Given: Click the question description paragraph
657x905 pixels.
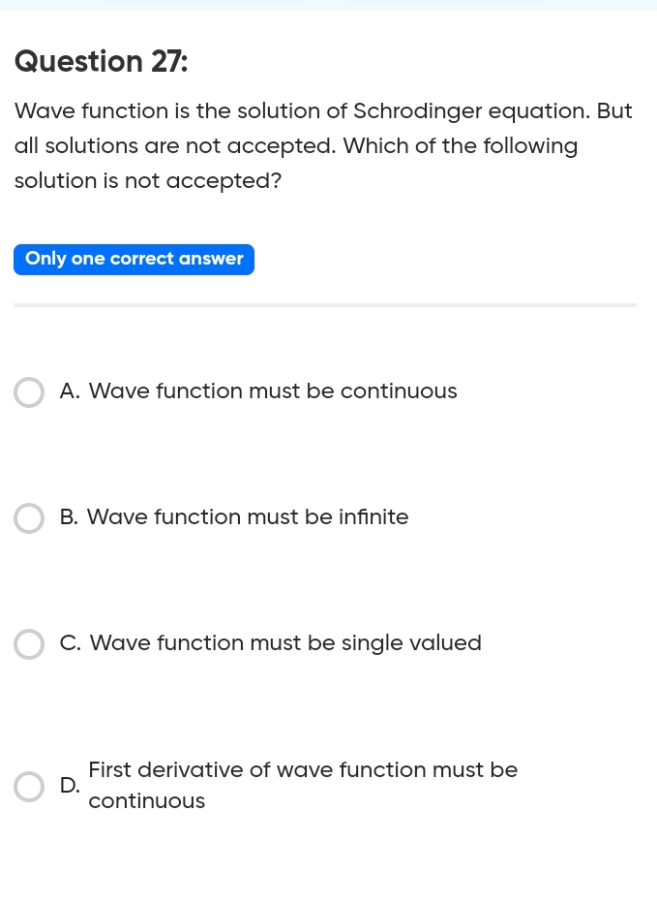Looking at the screenshot, I should click(323, 145).
